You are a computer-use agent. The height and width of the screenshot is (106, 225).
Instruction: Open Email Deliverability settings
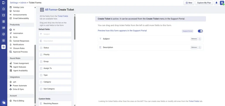pos(21,18)
